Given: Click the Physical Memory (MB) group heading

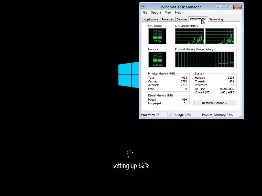Looking at the screenshot, I should point(161,73).
